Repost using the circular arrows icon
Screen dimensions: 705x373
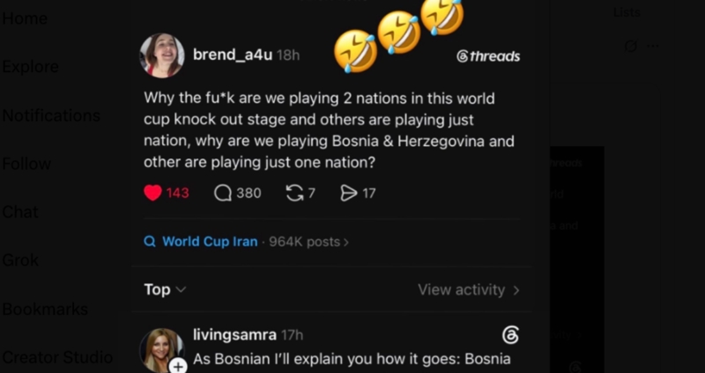tap(294, 193)
